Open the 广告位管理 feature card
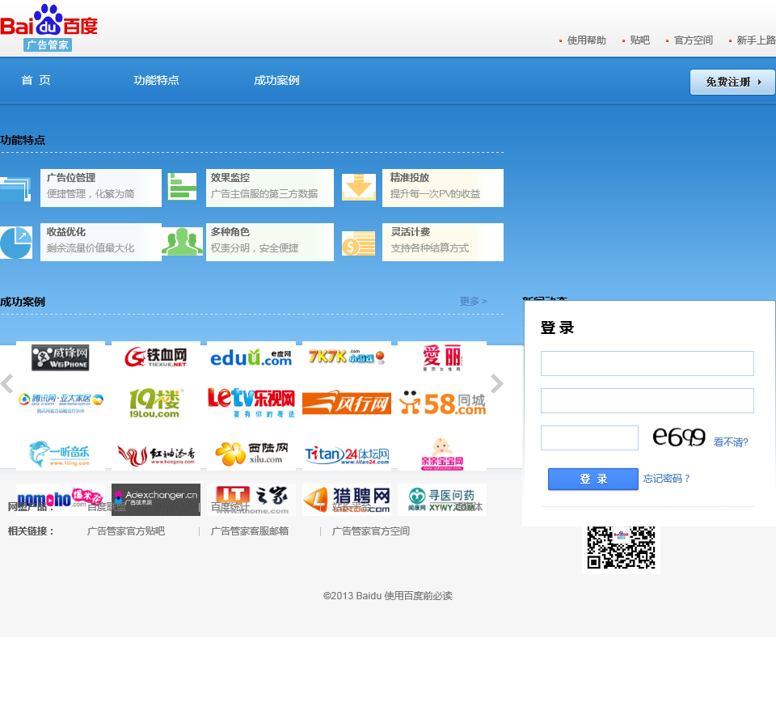The height and width of the screenshot is (706, 776). click(101, 188)
